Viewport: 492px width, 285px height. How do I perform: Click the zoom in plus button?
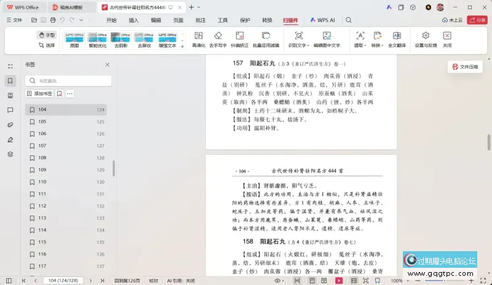click(471, 281)
